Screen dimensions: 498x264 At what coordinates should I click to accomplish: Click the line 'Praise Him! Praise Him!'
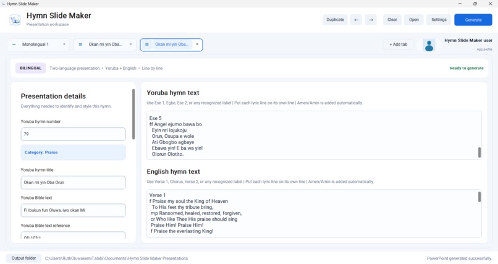click(177, 225)
